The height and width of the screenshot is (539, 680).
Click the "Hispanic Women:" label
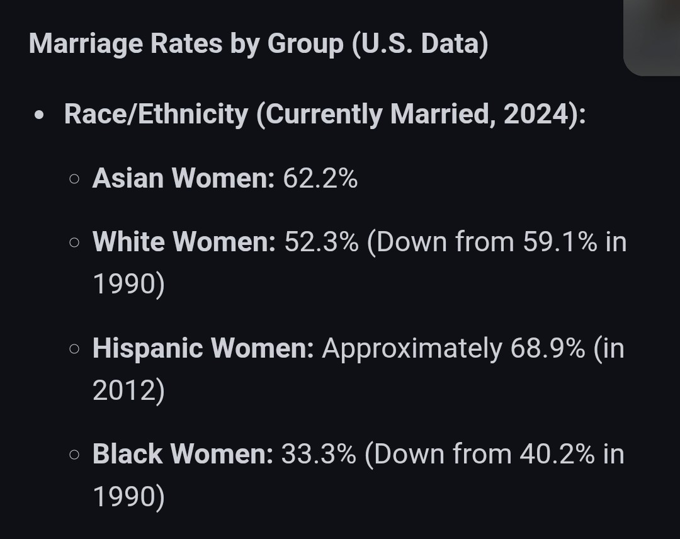(x=203, y=348)
